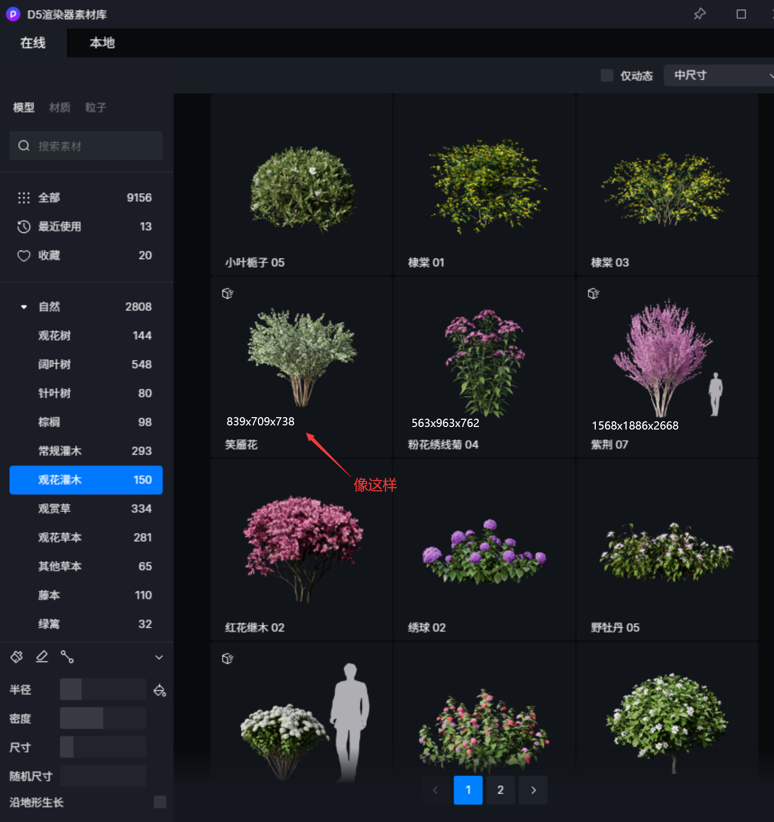Select the 其他草本 subcategory
The height and width of the screenshot is (822, 774).
pos(86,567)
